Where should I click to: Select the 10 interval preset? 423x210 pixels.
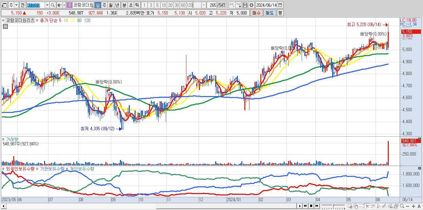pos(164,5)
